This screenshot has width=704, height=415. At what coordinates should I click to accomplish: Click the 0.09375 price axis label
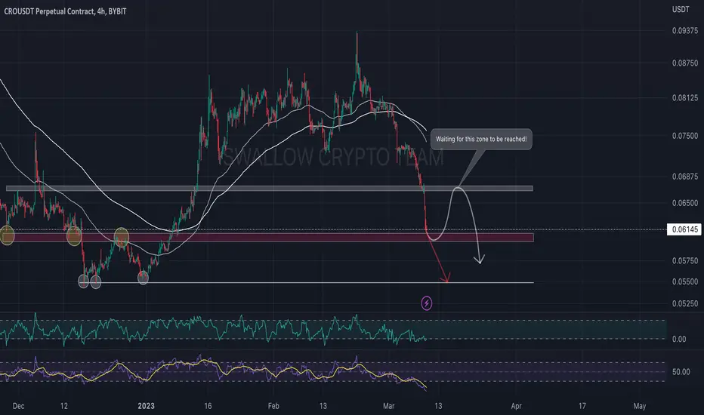pyautogui.click(x=684, y=30)
